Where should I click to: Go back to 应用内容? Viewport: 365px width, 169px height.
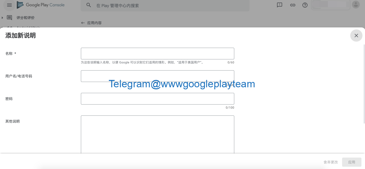click(x=94, y=23)
